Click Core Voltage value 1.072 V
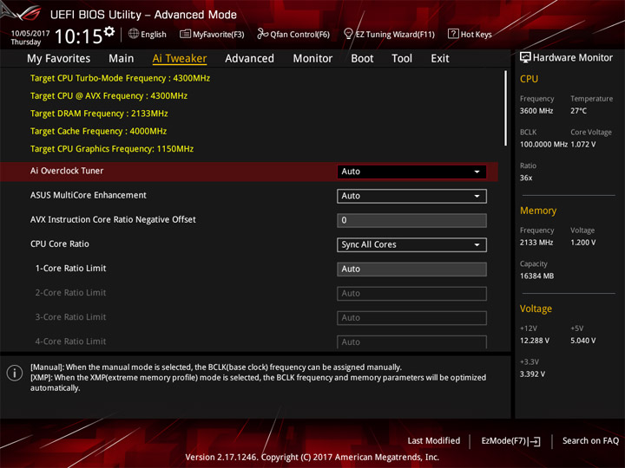This screenshot has height=468, width=625. coord(583,145)
